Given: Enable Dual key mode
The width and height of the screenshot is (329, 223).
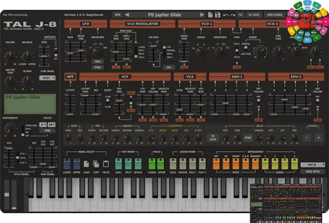Looking at the screenshot, I should point(118,164).
